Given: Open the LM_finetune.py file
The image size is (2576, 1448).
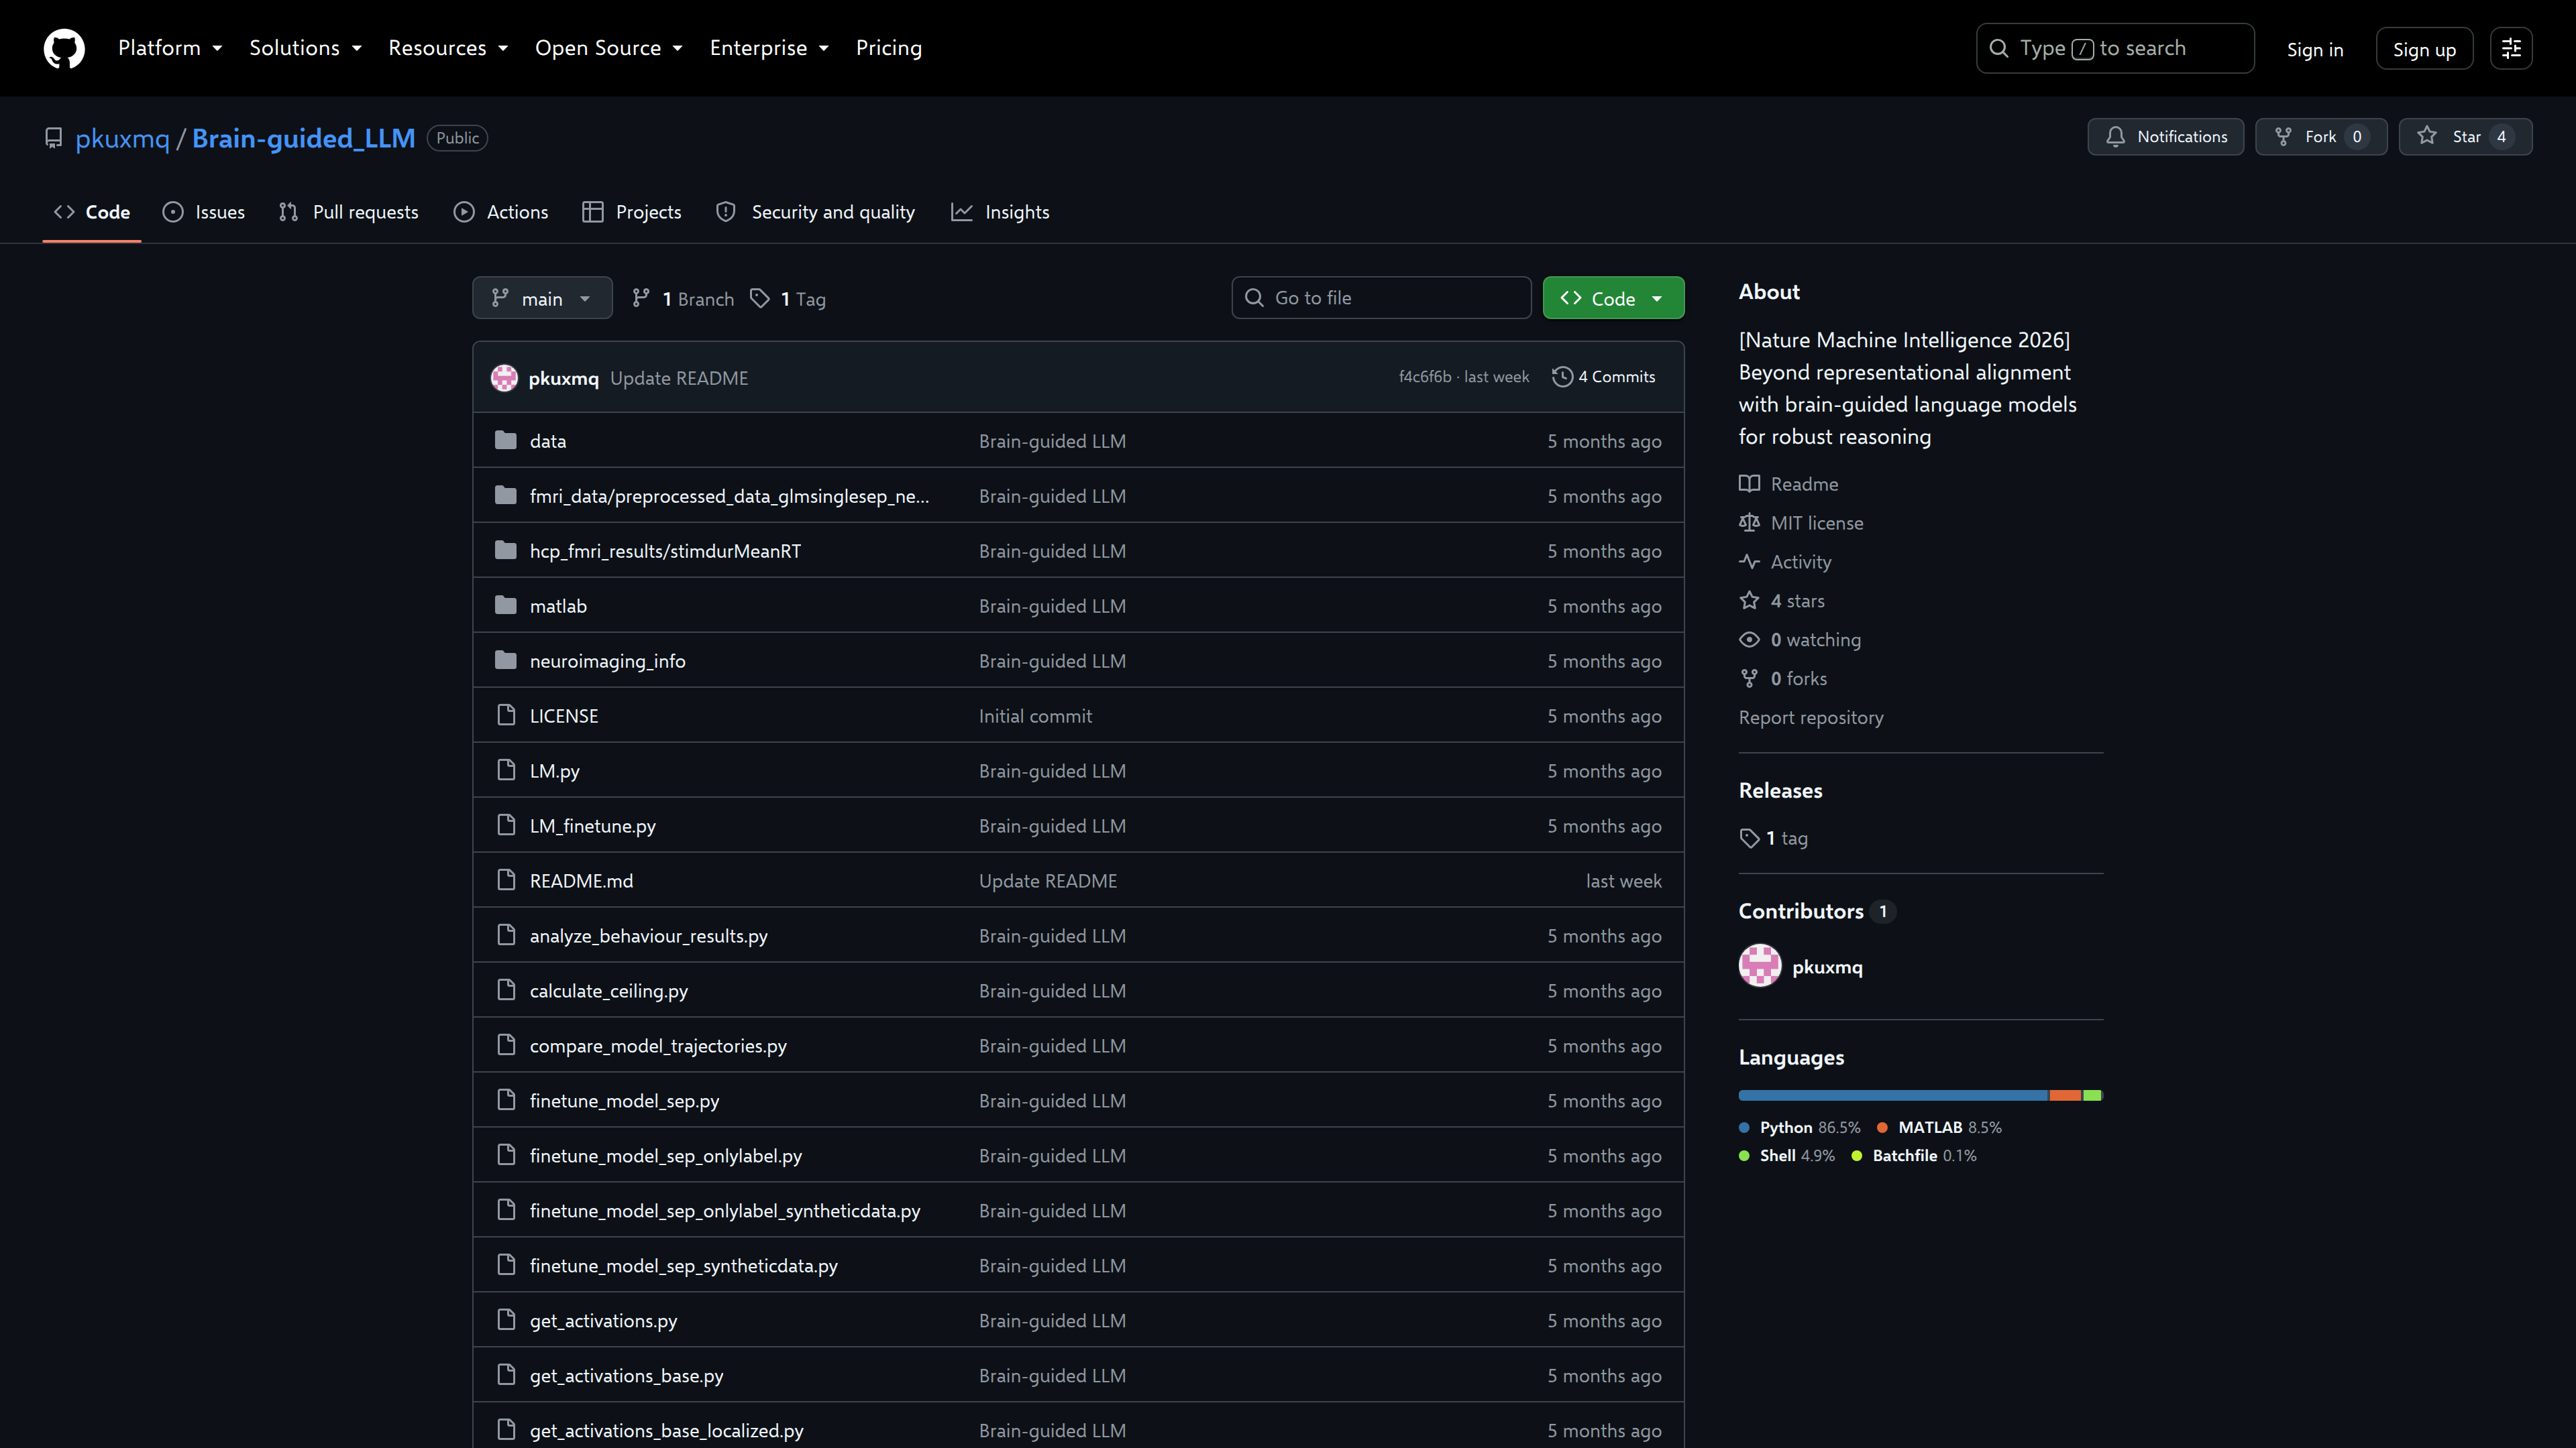Looking at the screenshot, I should point(593,825).
